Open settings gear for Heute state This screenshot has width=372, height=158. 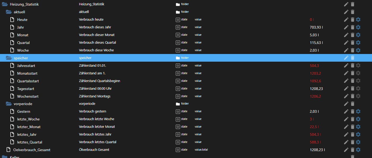click(x=358, y=20)
